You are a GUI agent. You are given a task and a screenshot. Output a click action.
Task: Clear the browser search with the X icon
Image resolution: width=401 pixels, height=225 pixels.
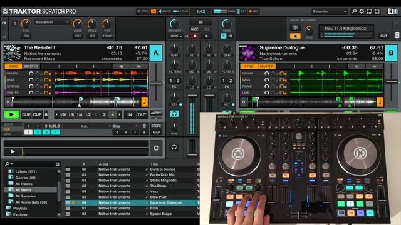(58, 164)
